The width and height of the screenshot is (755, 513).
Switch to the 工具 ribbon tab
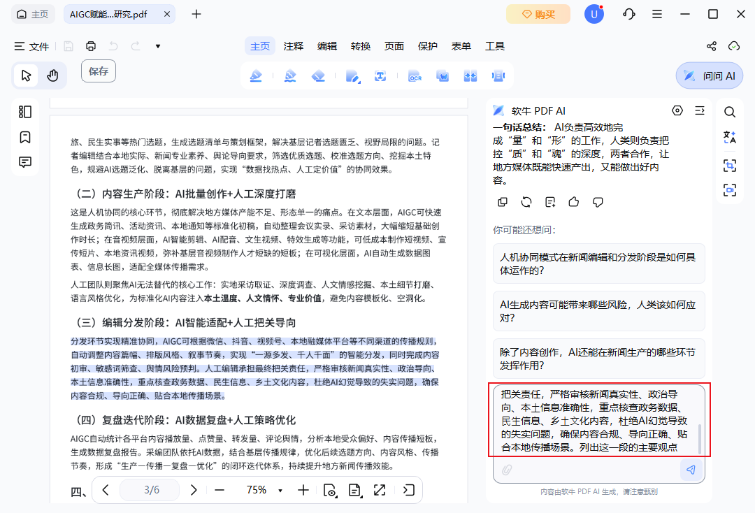pyautogui.click(x=494, y=46)
